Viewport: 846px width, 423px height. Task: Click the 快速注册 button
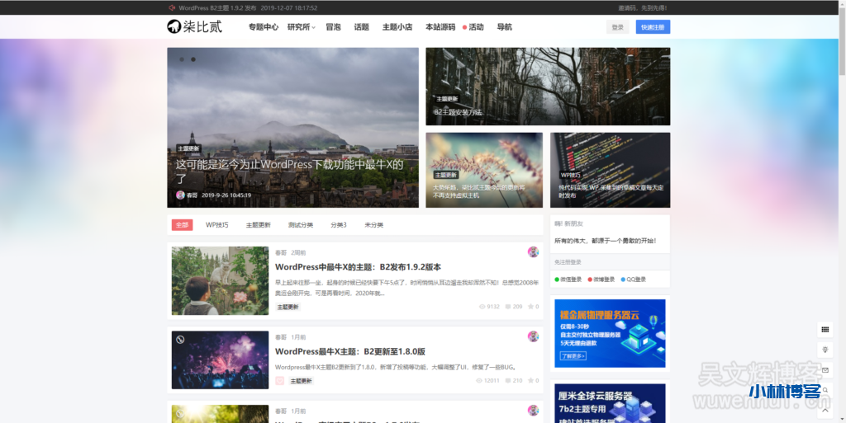653,27
